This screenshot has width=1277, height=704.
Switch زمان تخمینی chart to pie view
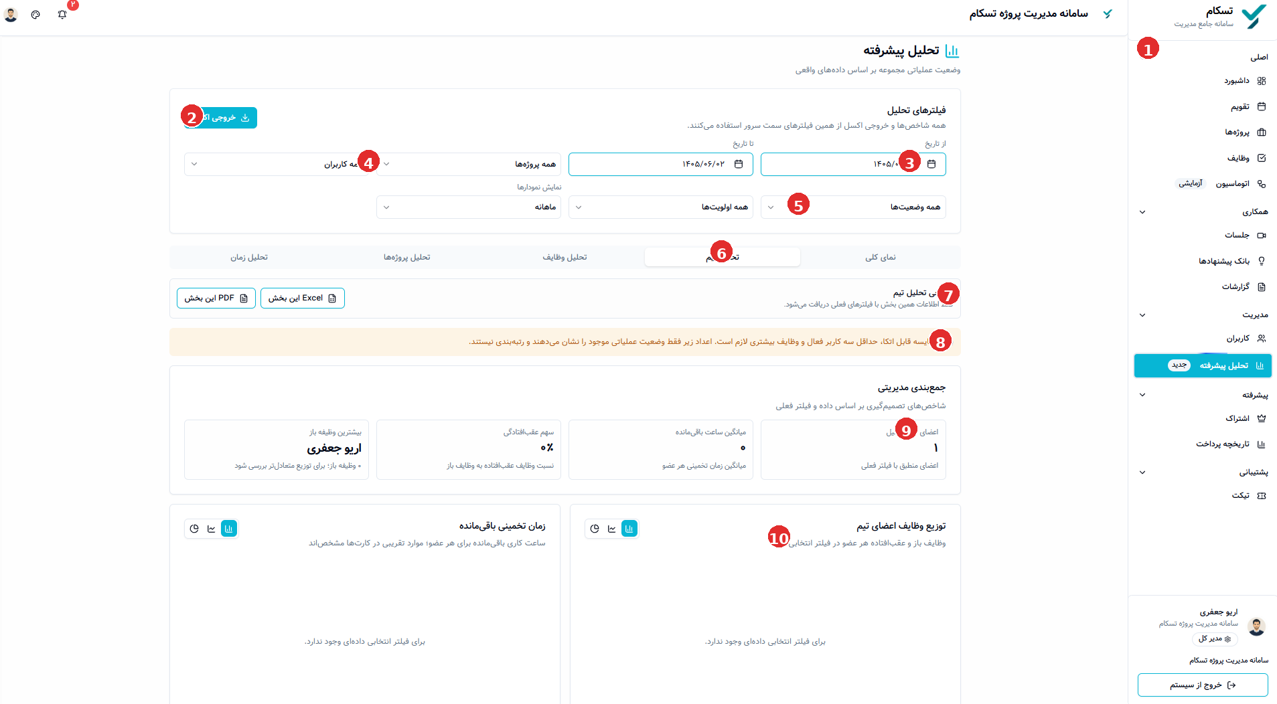(x=194, y=529)
